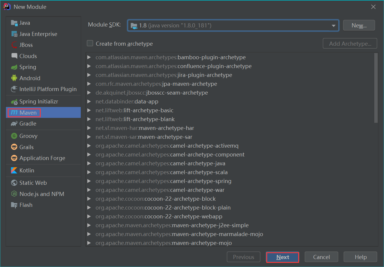Image resolution: width=384 pixels, height=267 pixels.
Task: Click the Spring Initializr icon
Action: coord(14,102)
